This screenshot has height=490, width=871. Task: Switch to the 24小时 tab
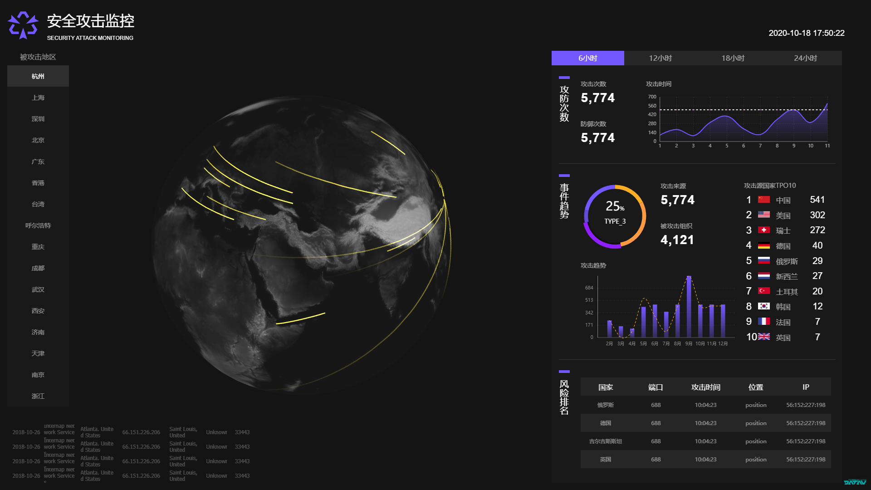[805, 58]
